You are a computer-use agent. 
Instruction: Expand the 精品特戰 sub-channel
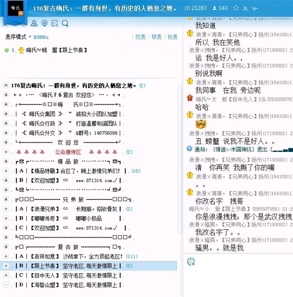6,171
